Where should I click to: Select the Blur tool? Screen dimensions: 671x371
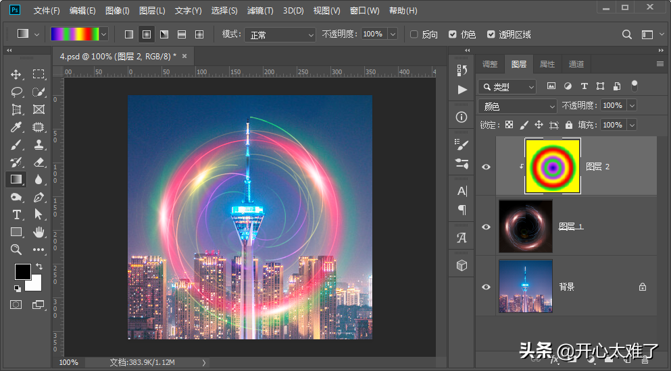[39, 179]
